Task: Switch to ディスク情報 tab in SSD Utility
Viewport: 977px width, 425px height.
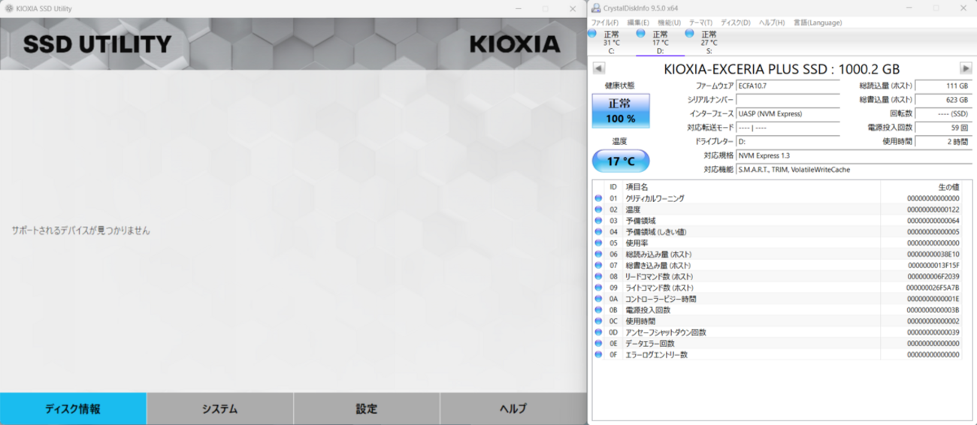Action: point(73,408)
